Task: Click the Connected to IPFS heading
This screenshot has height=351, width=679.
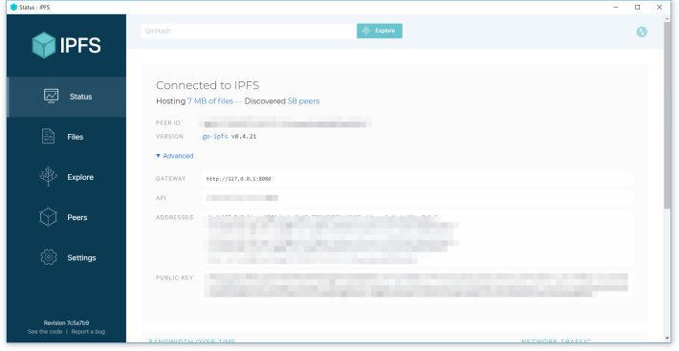Action: coord(208,85)
